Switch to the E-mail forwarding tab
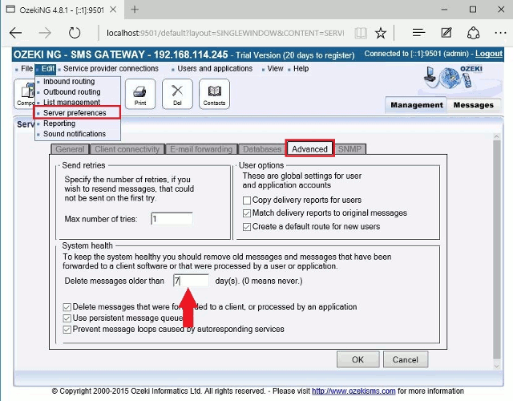 click(x=201, y=149)
